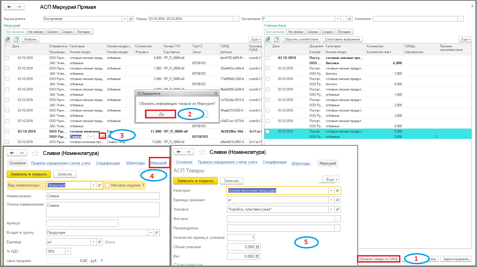Tick checkbox of Учётная база row 7,000
This screenshot has height=267, width=477.
pos(267,69)
